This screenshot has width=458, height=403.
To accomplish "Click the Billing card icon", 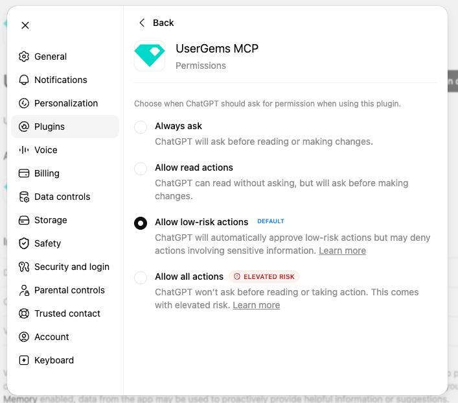I will point(24,173).
